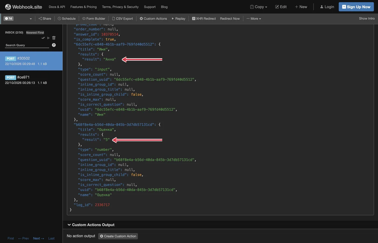378x243 pixels.
Task: Open the Support page
Action: click(150, 7)
